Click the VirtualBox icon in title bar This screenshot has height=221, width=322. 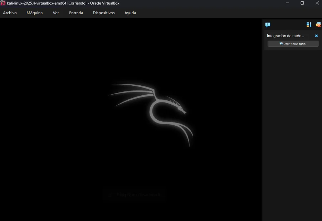3,3
